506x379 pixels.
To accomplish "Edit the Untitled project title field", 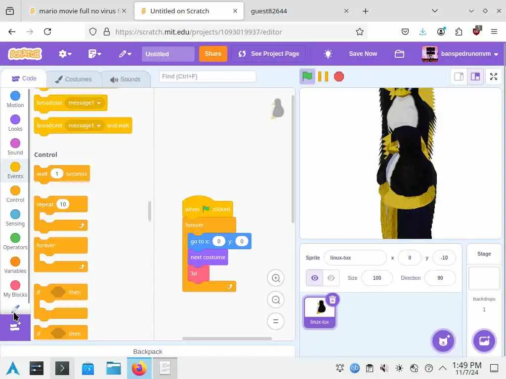I will click(168, 54).
